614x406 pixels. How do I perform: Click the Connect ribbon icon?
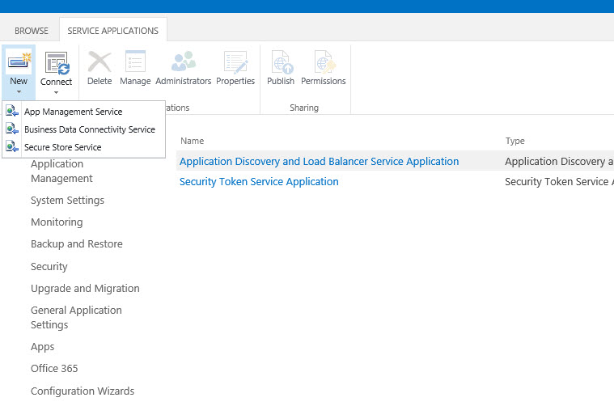[56, 63]
